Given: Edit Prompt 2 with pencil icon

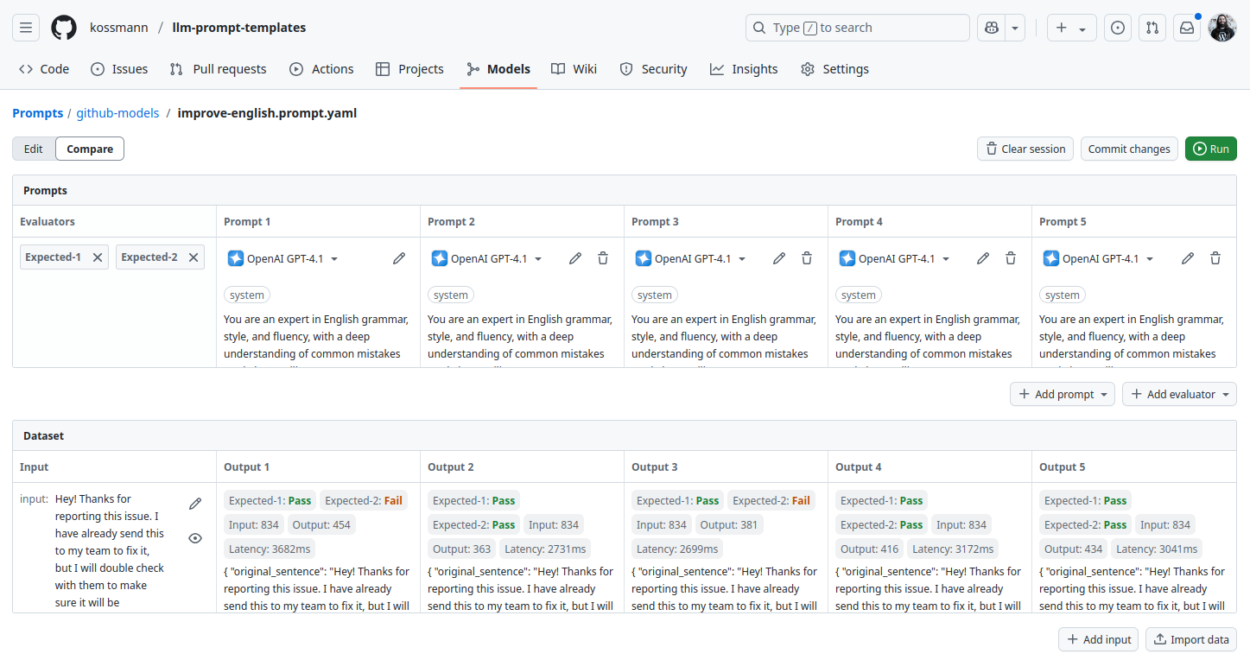Looking at the screenshot, I should click(575, 258).
